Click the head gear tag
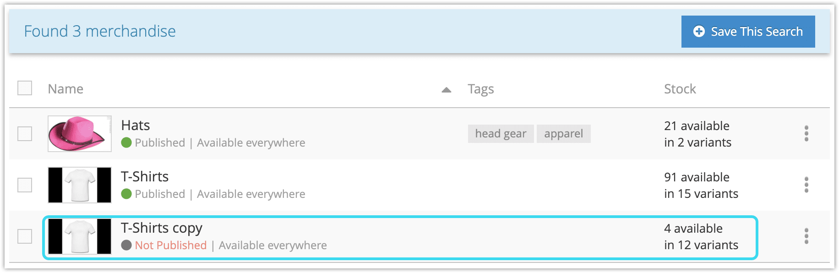Image resolution: width=839 pixels, height=273 pixels. [x=501, y=134]
